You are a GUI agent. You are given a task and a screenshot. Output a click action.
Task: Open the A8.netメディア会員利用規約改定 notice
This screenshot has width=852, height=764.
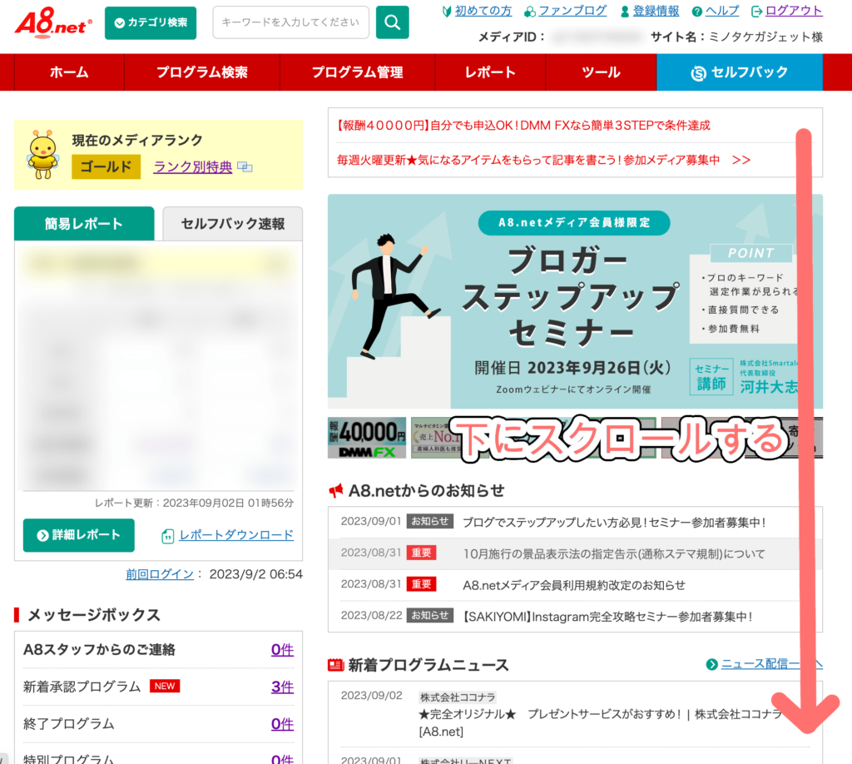(x=574, y=585)
